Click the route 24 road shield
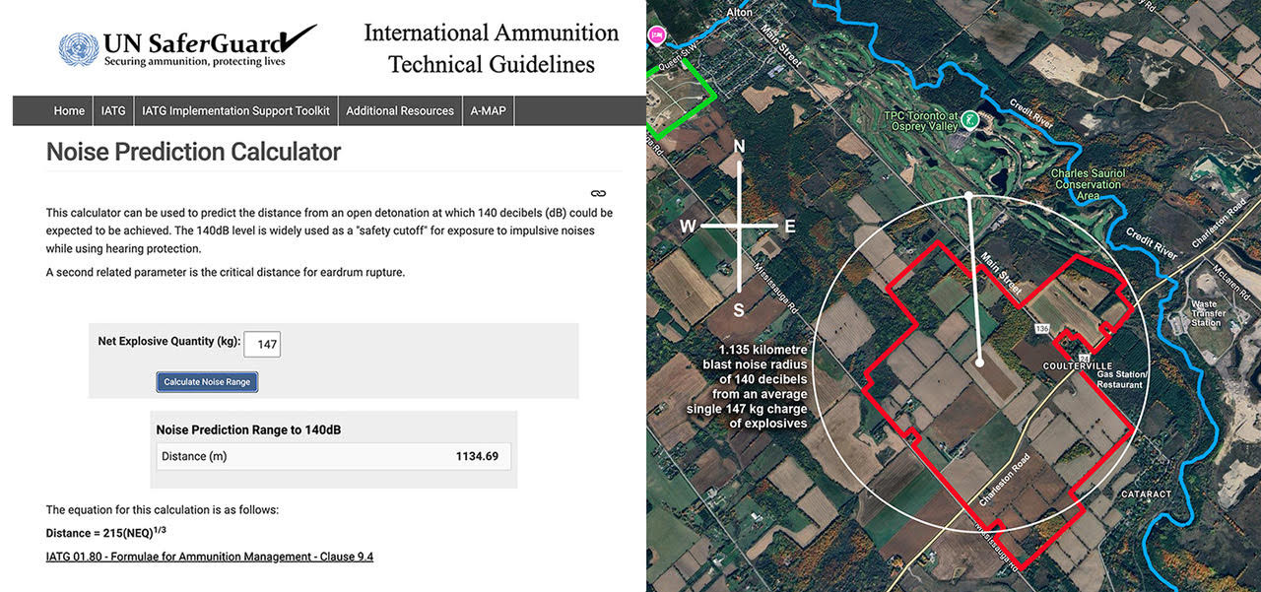 point(1082,356)
